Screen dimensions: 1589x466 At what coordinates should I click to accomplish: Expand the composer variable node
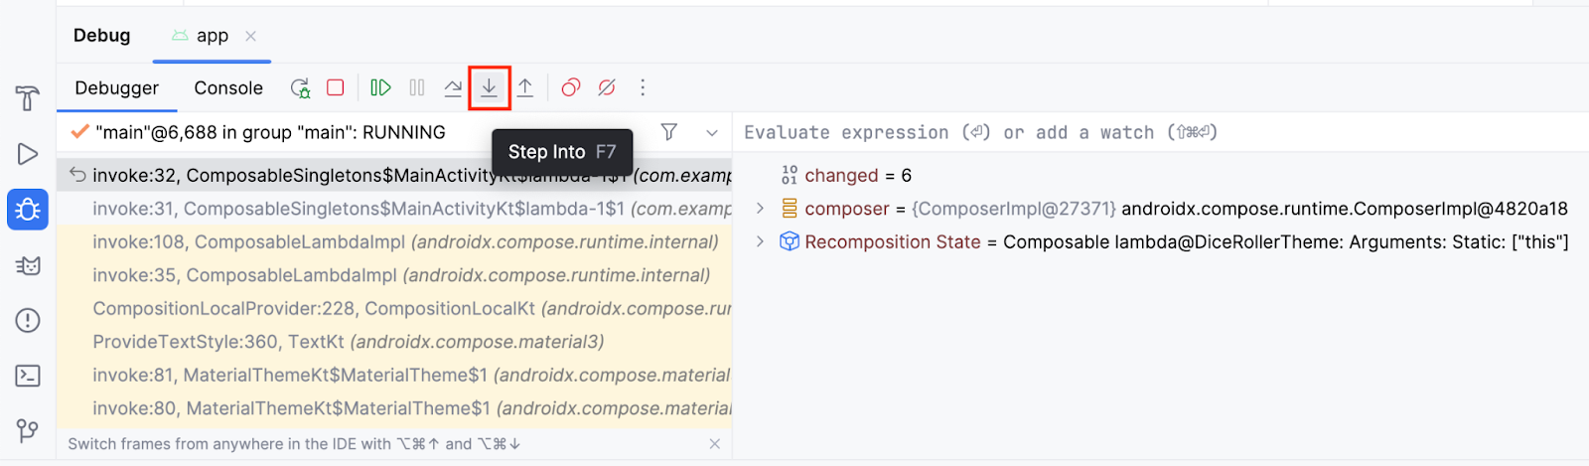pos(760,209)
